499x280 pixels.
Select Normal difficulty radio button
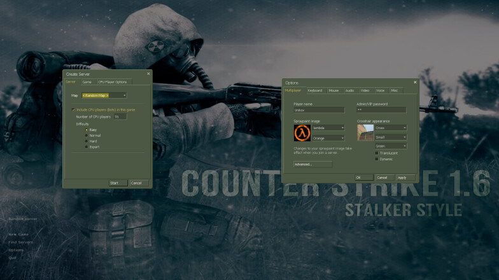[x=87, y=136]
